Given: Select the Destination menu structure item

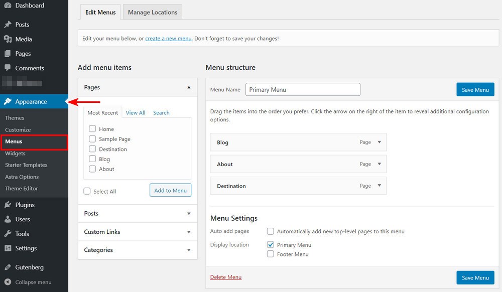Looking at the screenshot, I should [298, 186].
